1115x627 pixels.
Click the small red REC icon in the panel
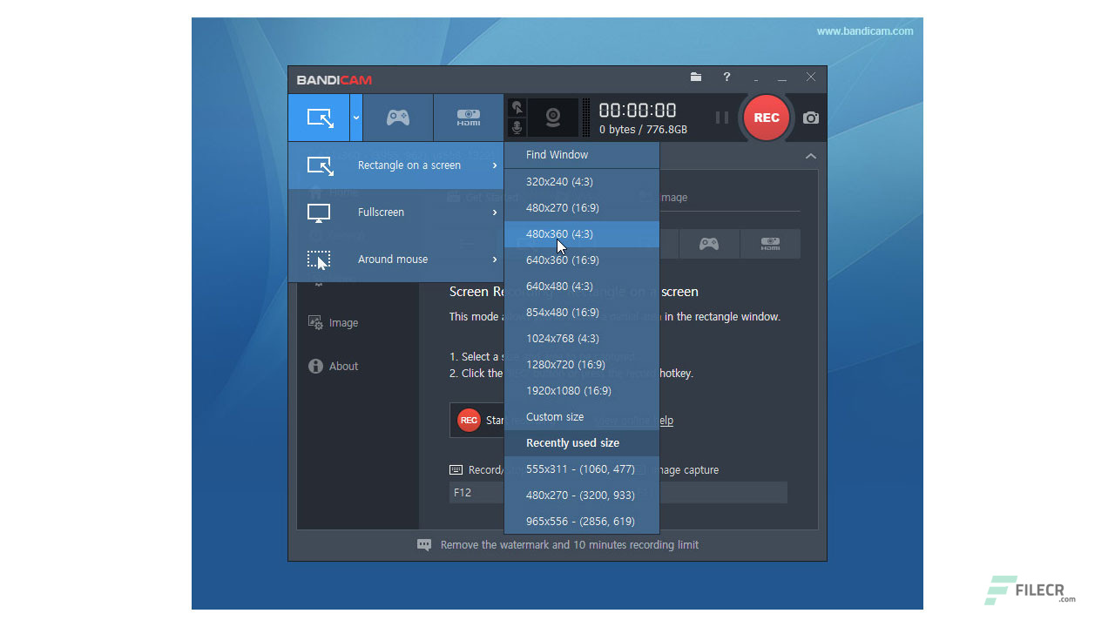point(469,421)
